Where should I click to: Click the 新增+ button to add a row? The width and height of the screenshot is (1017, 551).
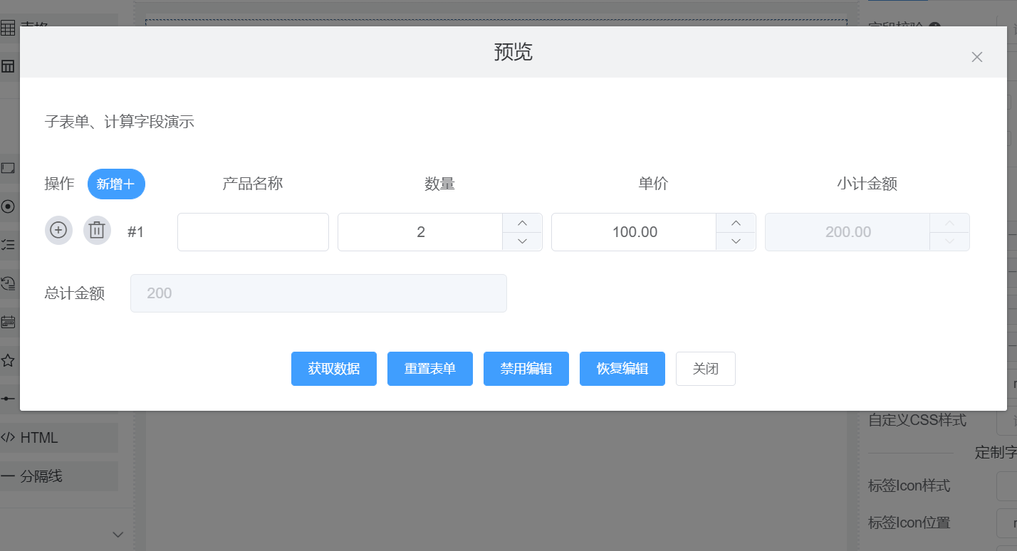(x=116, y=184)
